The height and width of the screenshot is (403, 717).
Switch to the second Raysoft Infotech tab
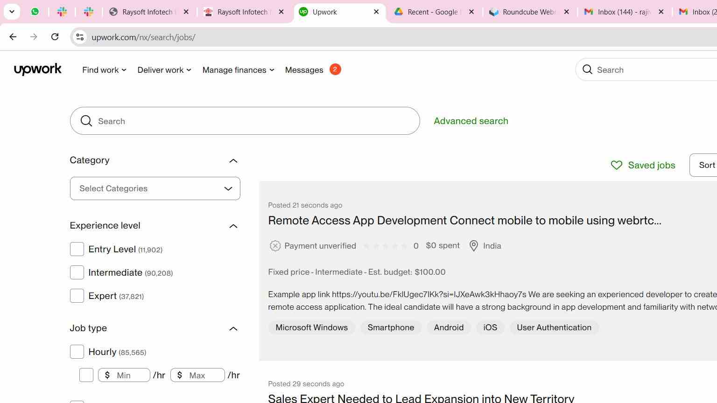[244, 12]
